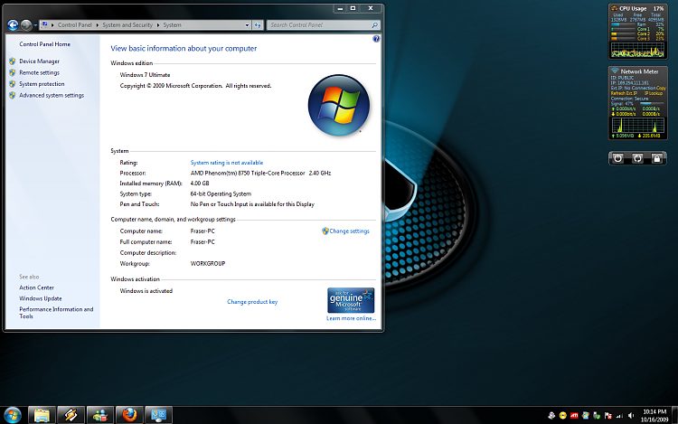Screen dimensions: 678x424
Task: Expand the System and Security breadcrumb arrow
Action: tap(158, 25)
